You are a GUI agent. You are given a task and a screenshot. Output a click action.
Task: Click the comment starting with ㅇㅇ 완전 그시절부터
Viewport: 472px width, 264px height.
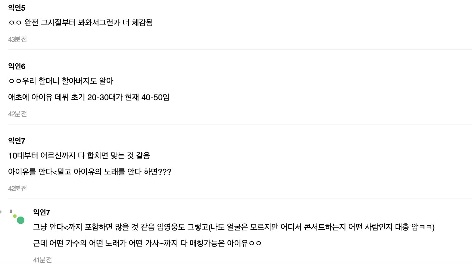point(80,23)
